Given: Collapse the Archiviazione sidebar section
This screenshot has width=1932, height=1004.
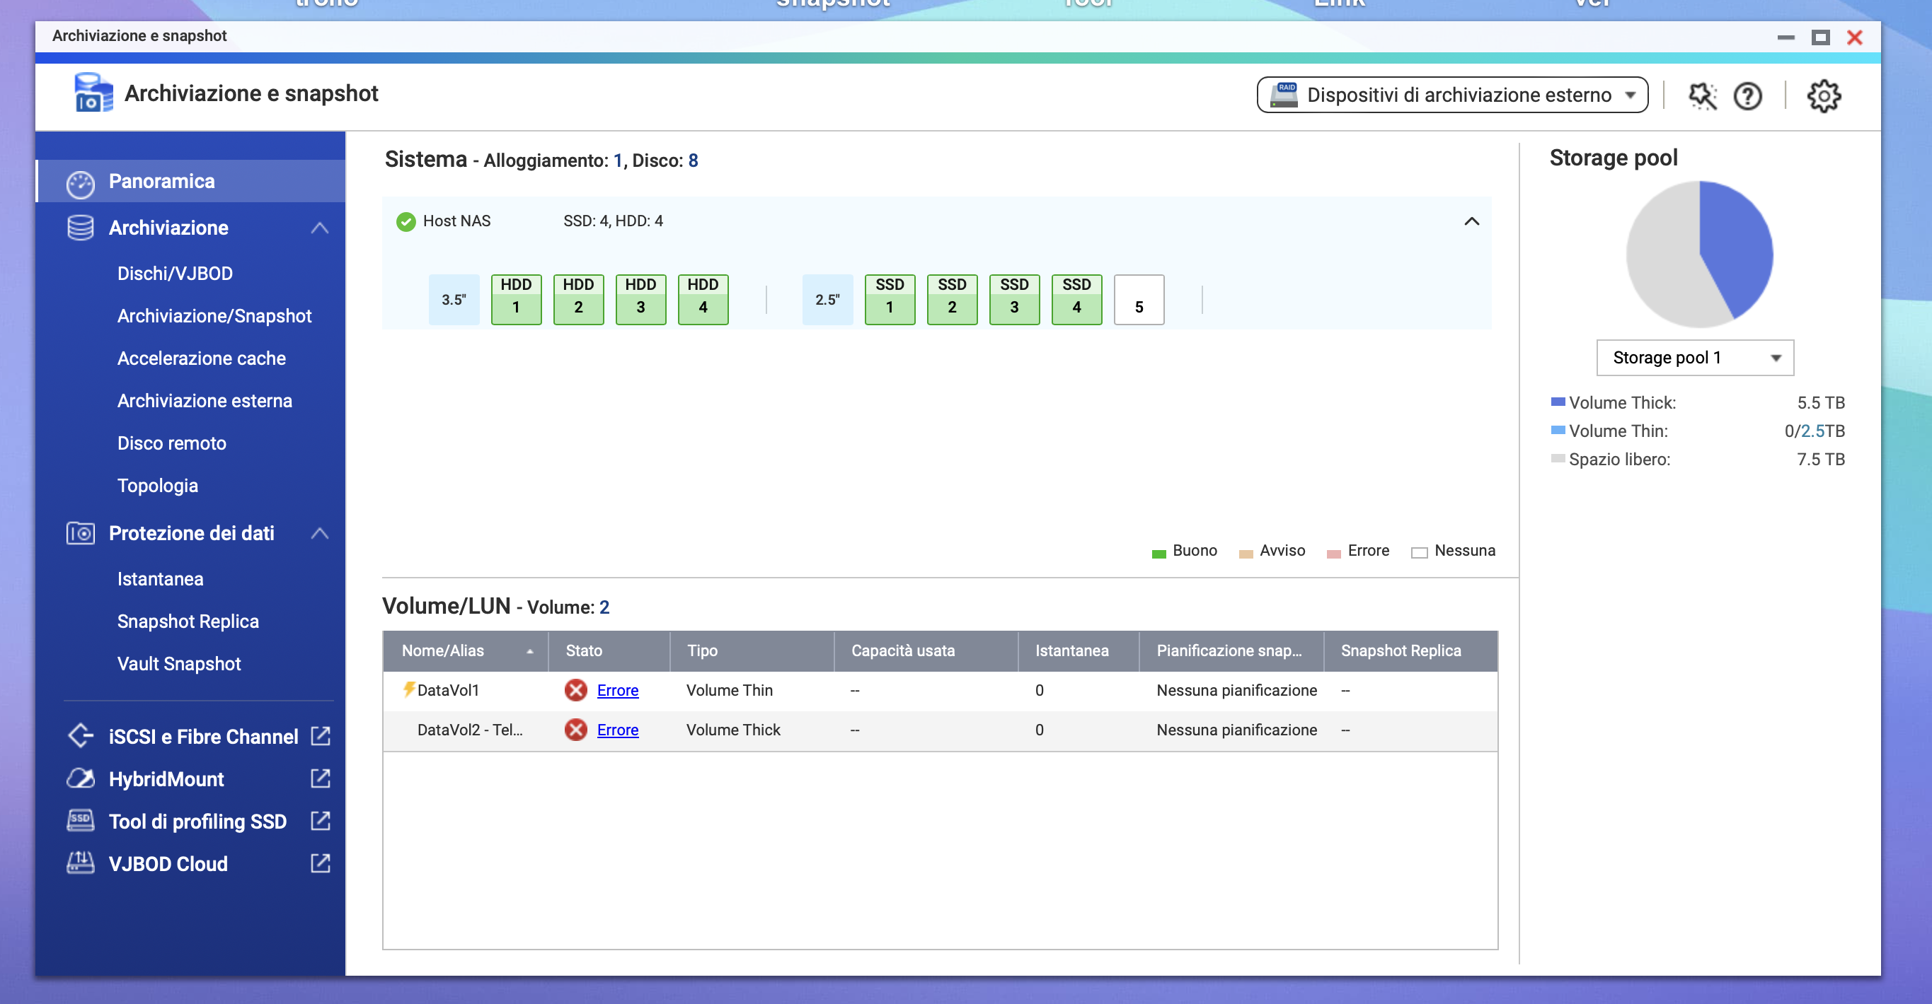Looking at the screenshot, I should [319, 228].
